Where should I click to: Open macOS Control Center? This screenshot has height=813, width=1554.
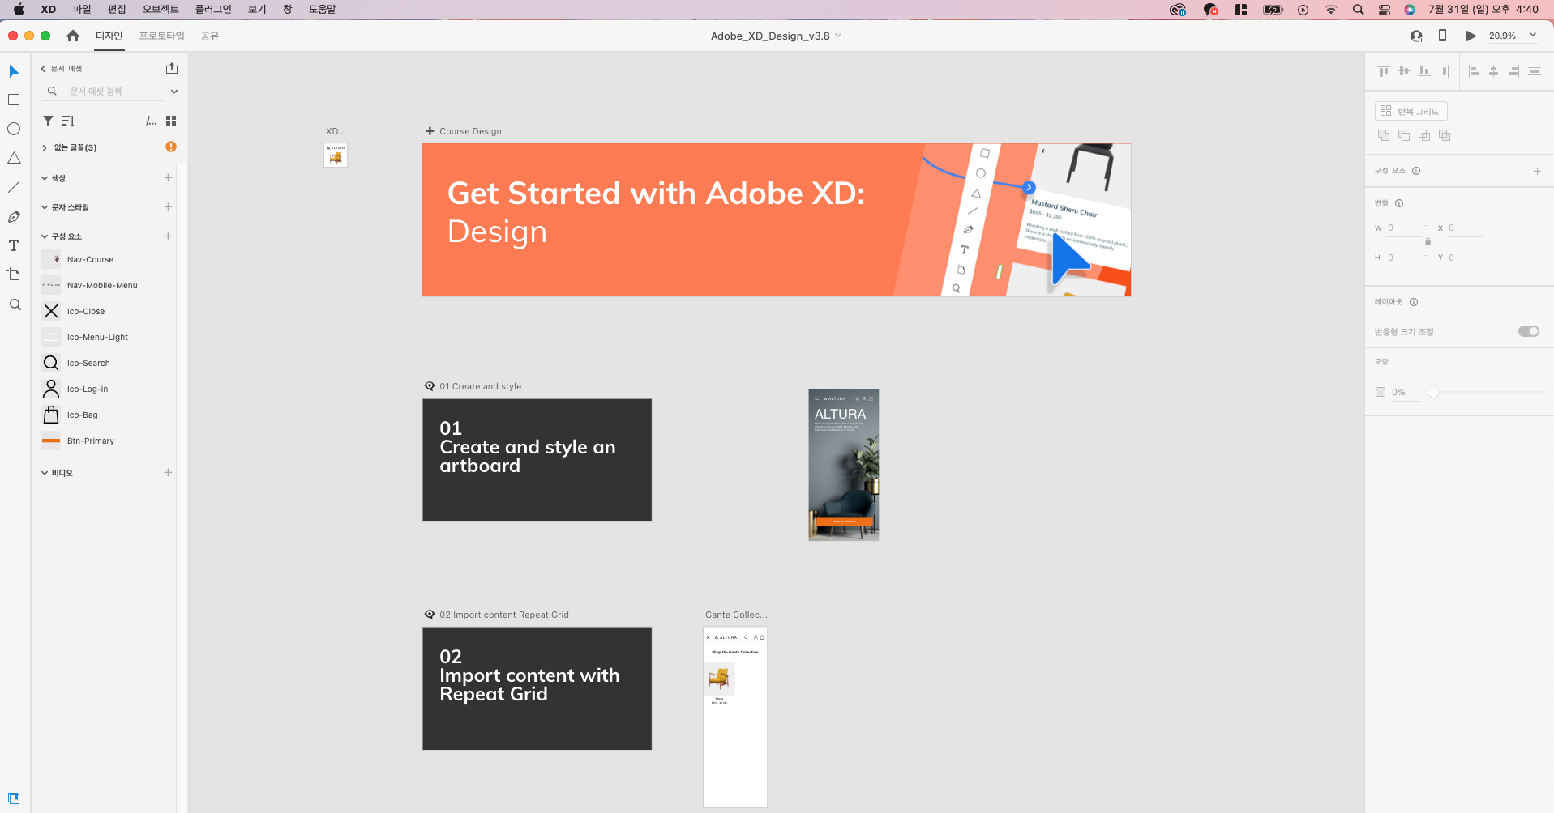[x=1385, y=10]
